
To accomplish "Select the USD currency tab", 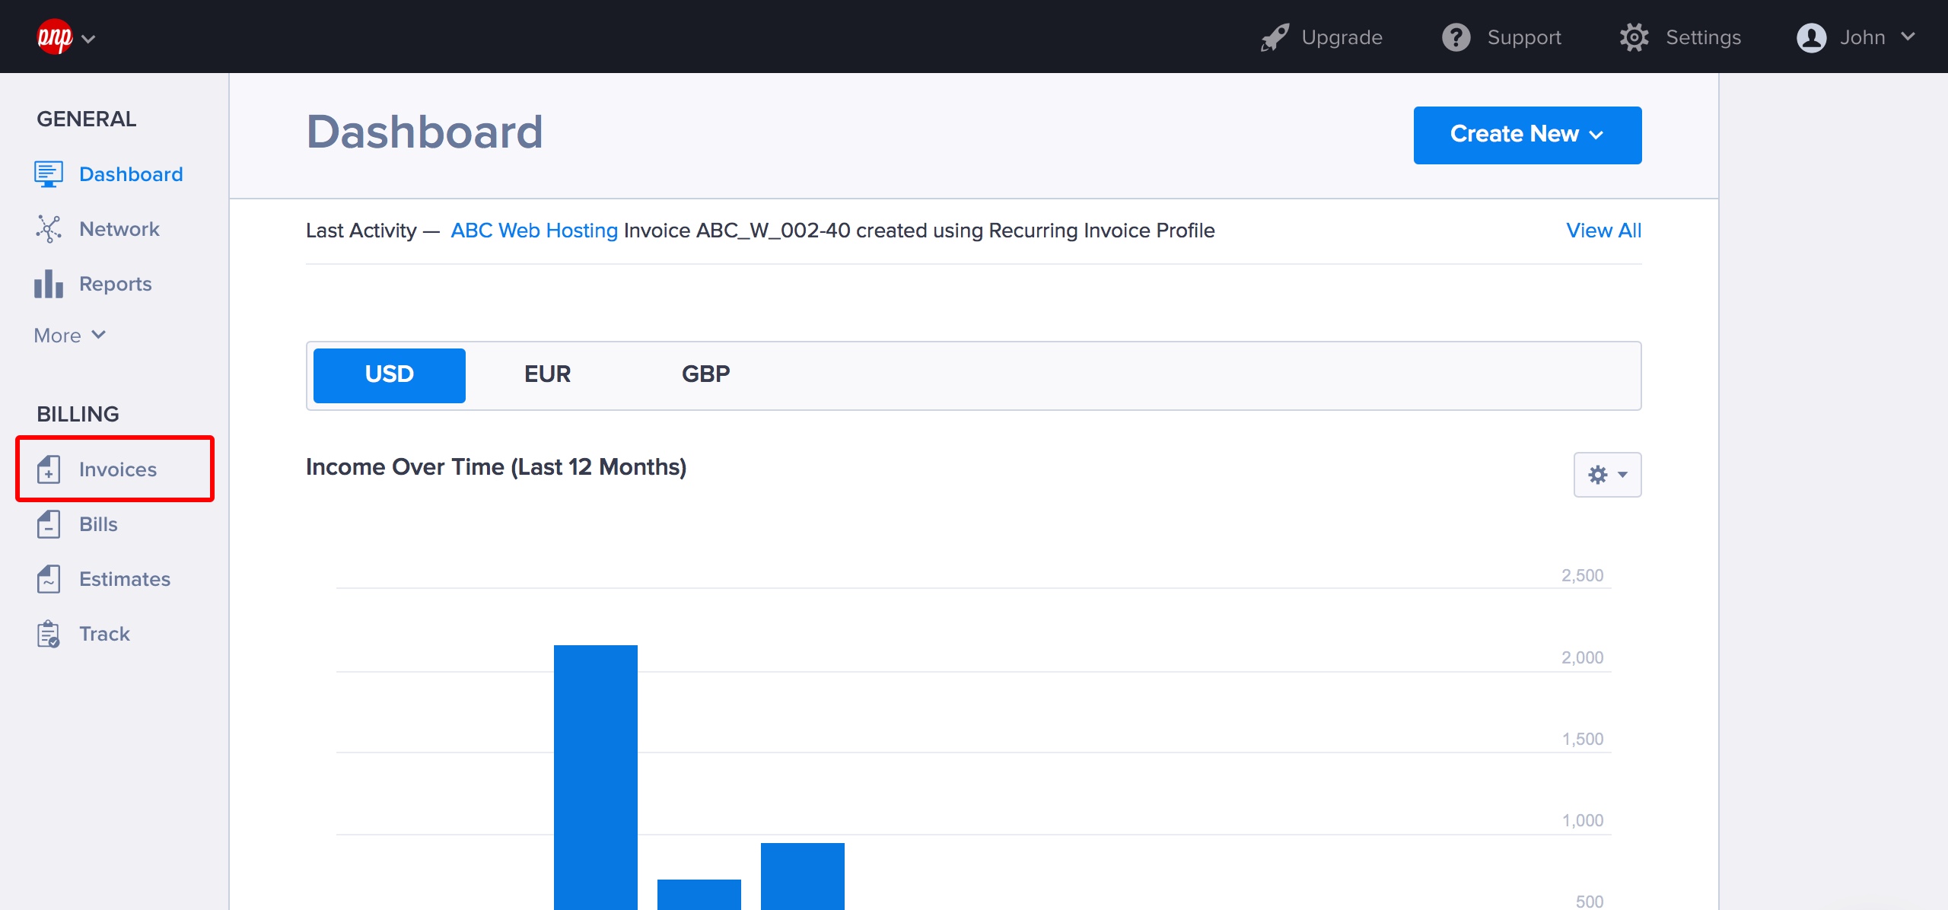I will pyautogui.click(x=389, y=375).
